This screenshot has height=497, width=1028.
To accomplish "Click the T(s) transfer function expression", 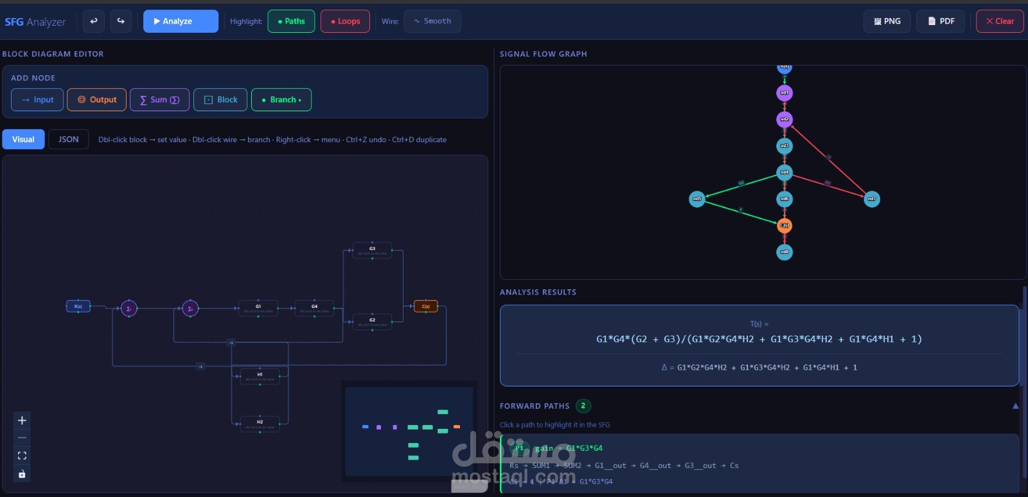I will tap(759, 339).
